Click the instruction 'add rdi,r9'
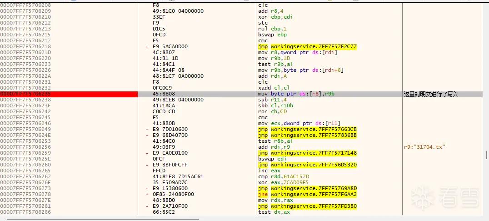Image resolution: width=489 pixels, height=221 pixels. [274, 147]
